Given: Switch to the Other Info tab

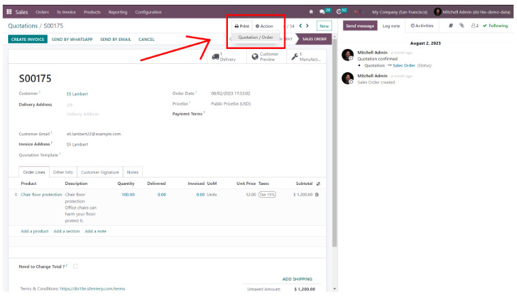Looking at the screenshot, I should (x=63, y=172).
